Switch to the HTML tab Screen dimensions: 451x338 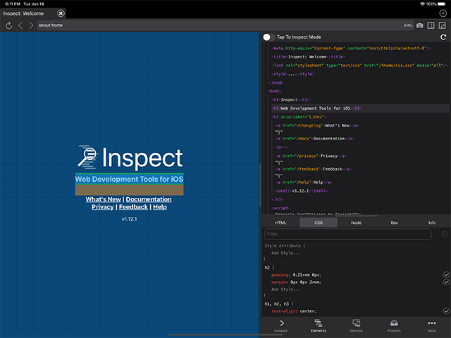pyautogui.click(x=280, y=223)
